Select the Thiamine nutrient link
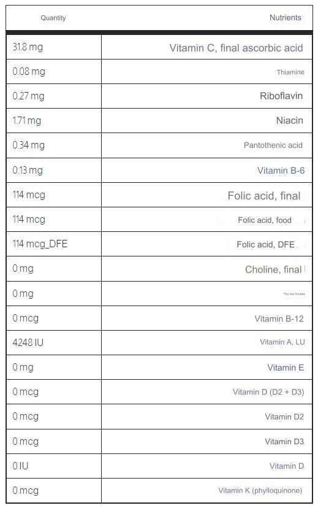The width and height of the screenshot is (318, 508). click(290, 72)
